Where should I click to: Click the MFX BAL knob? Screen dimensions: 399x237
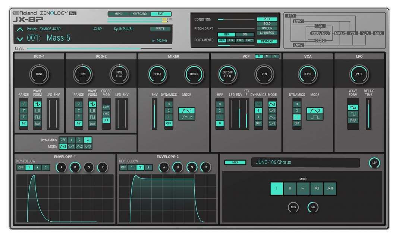click(313, 207)
